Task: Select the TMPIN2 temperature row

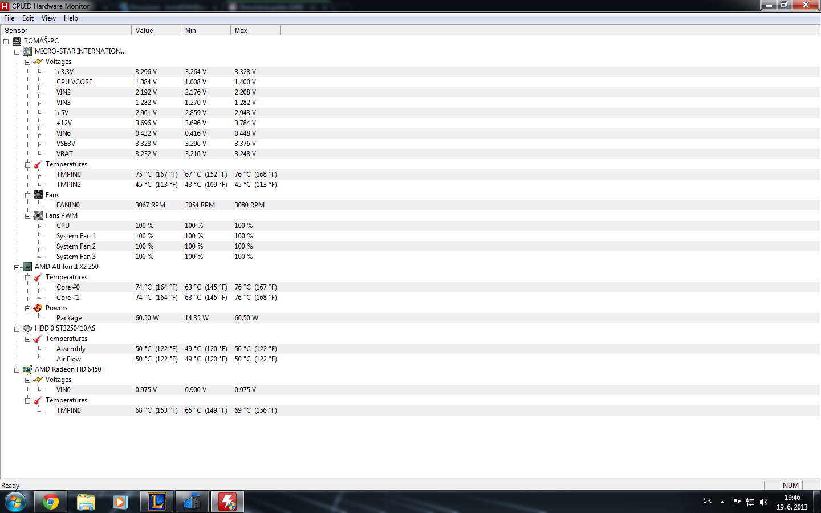Action: (x=437, y=185)
